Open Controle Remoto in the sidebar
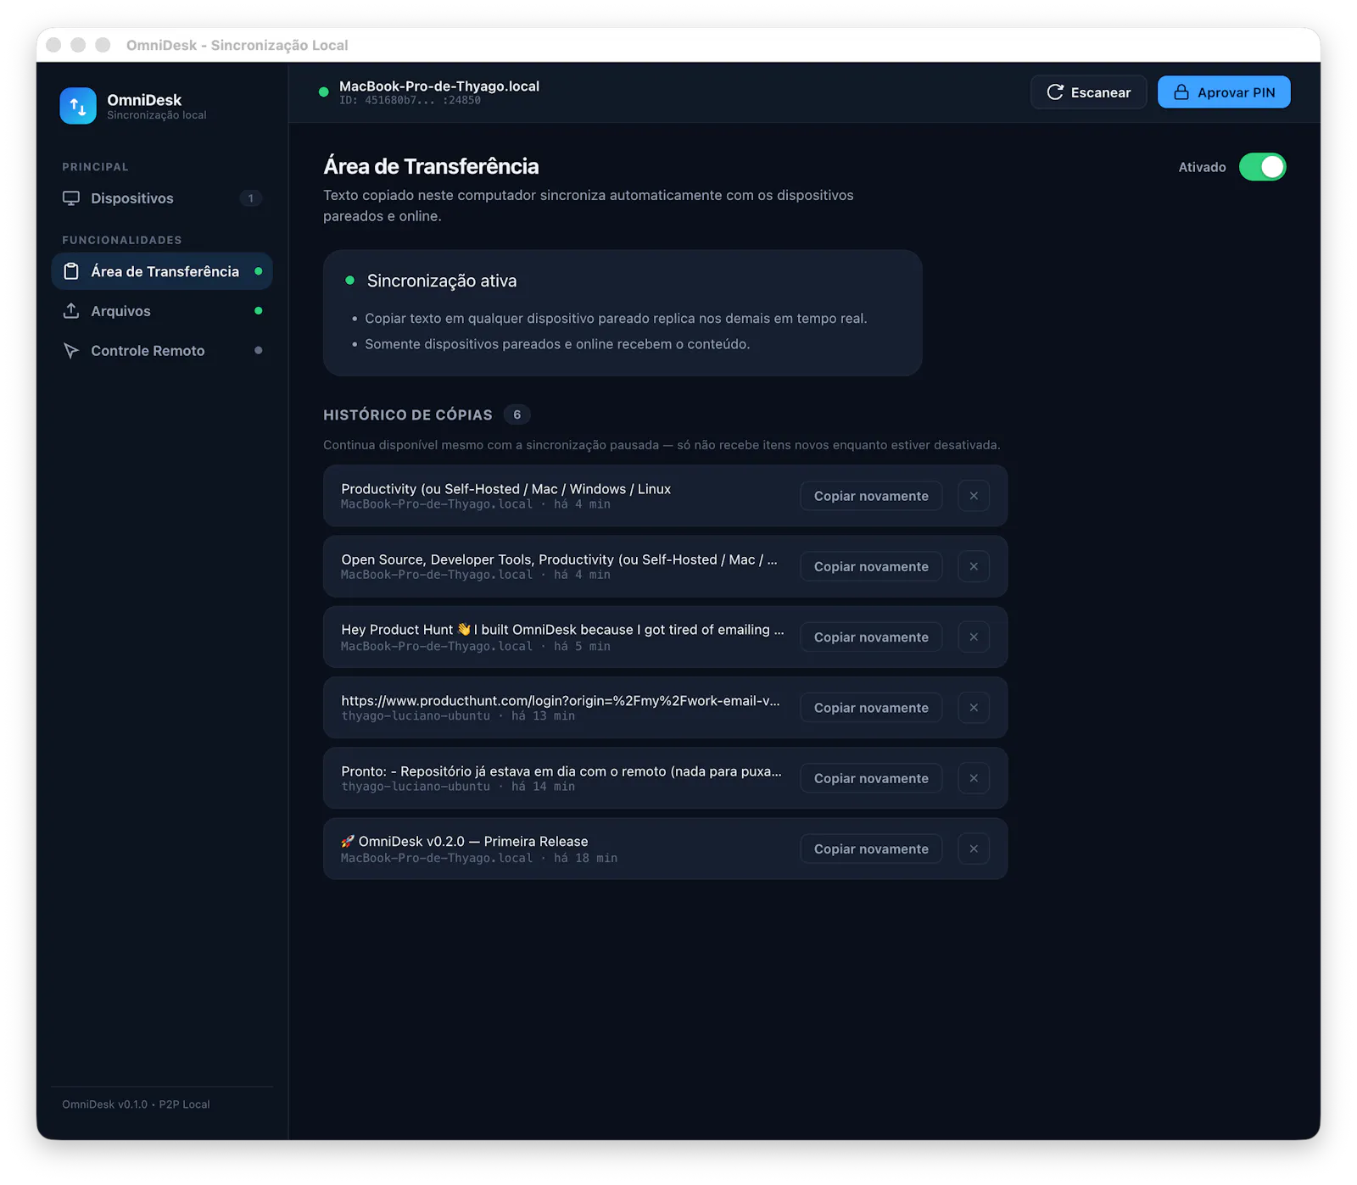The image size is (1357, 1185). [162, 351]
